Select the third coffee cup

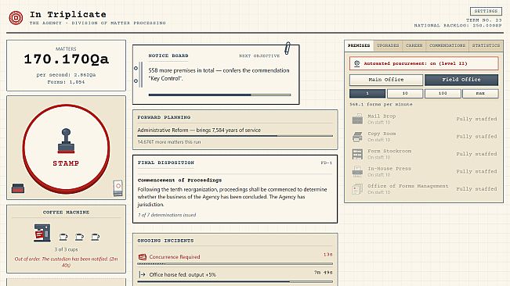point(96,237)
